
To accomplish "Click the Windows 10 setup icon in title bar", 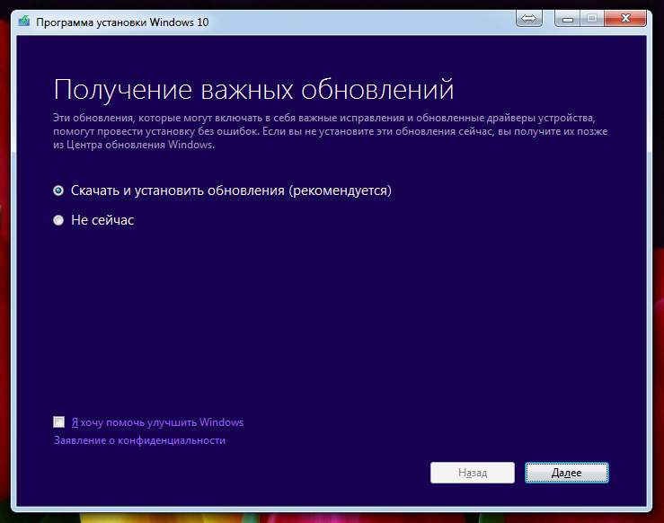I will coord(24,21).
